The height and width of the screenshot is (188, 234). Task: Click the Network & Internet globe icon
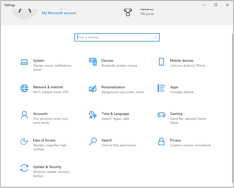[24, 88]
